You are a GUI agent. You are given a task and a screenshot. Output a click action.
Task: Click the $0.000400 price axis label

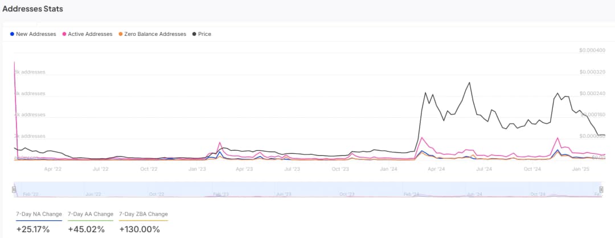point(592,51)
